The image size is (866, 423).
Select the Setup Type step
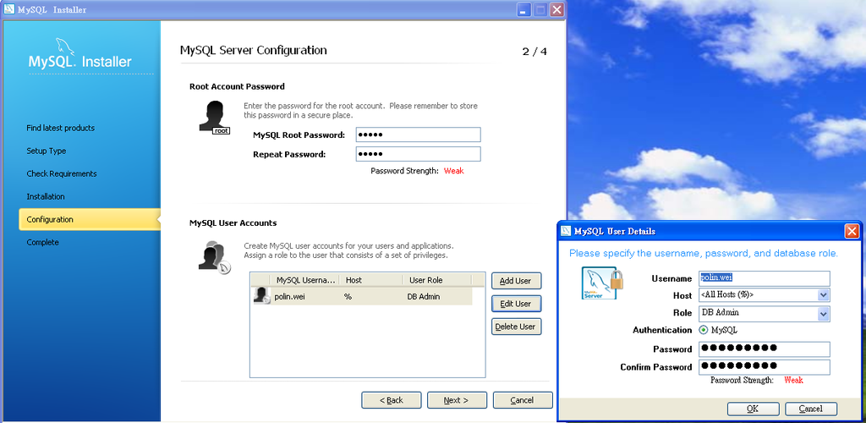pyautogui.click(x=47, y=151)
